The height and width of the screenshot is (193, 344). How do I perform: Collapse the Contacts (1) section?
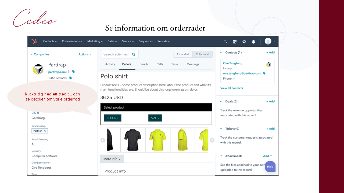(x=221, y=53)
